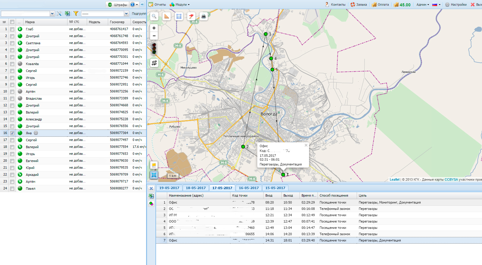Click the wrench and screwdriver settings icon
This screenshot has height=265, width=482.
pyautogui.click(x=59, y=14)
